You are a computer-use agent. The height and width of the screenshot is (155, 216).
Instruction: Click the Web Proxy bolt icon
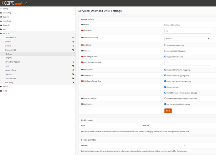click(x=73, y=82)
